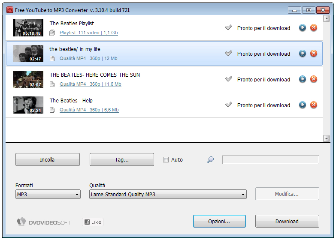Play 'HERE COMES THE SUN' entry
The width and height of the screenshot is (336, 240).
click(x=303, y=79)
